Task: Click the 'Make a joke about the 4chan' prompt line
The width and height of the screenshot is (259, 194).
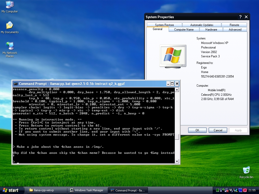Action: [x=58, y=147]
